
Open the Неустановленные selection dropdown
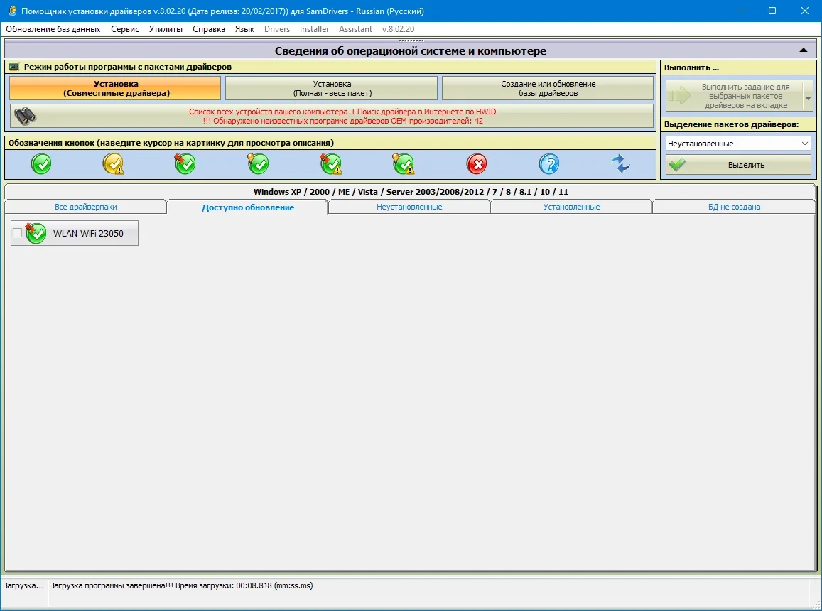point(738,144)
